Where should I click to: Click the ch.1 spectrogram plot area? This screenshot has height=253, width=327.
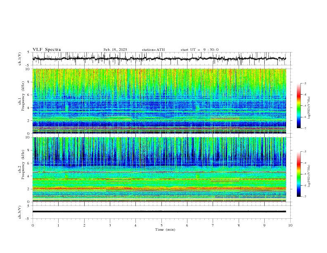coord(159,101)
